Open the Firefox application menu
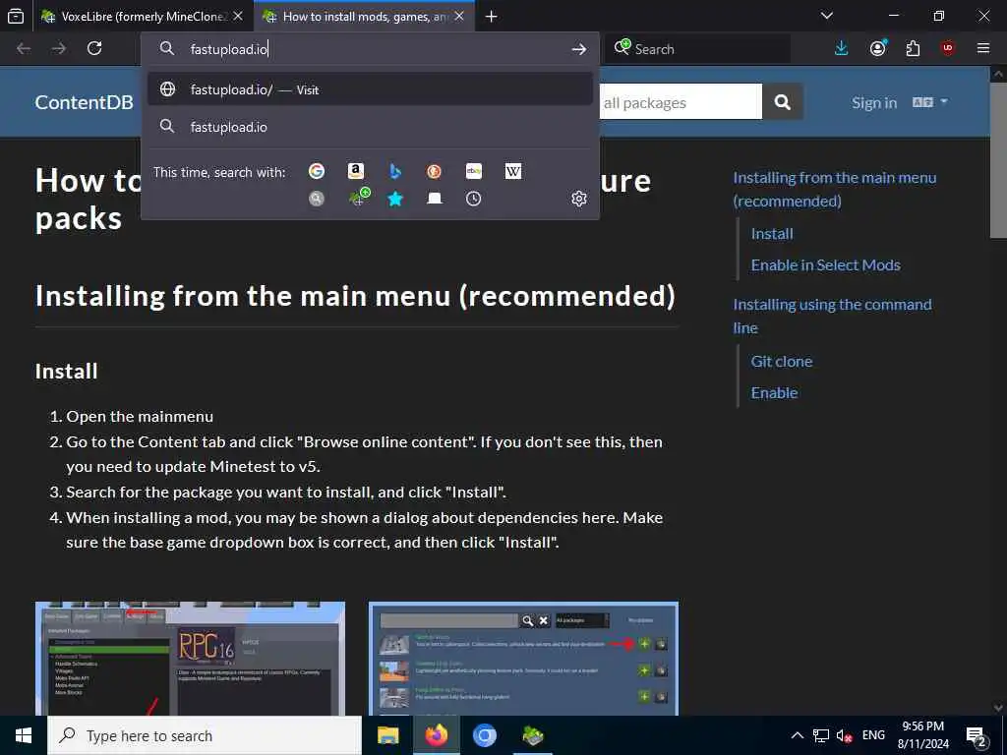The height and width of the screenshot is (755, 1007). click(x=983, y=48)
